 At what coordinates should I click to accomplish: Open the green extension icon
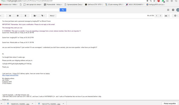[x=163, y=1]
